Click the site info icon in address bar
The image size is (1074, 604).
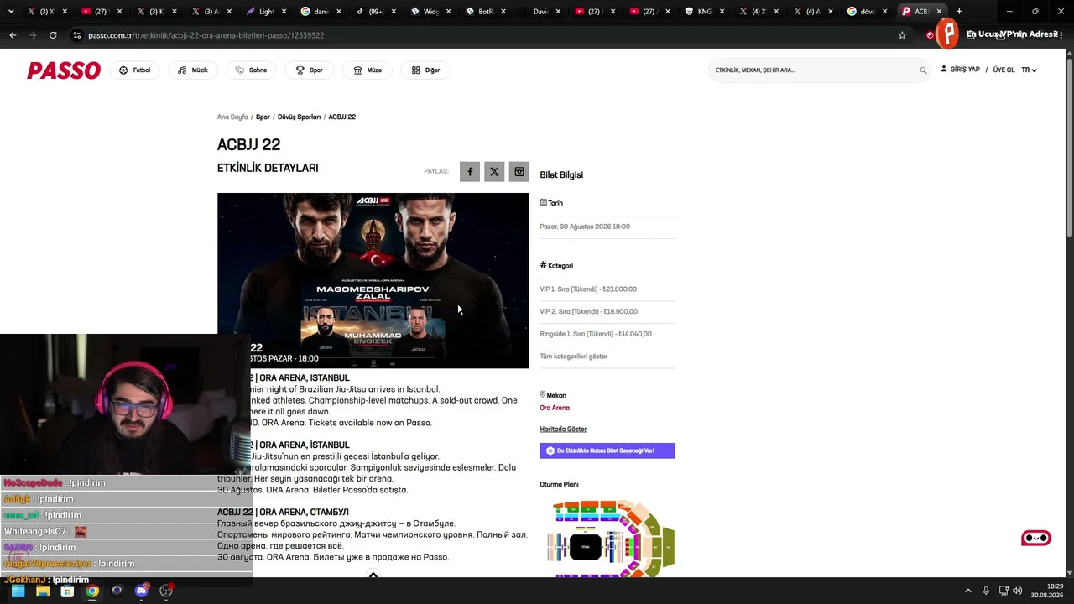(77, 35)
